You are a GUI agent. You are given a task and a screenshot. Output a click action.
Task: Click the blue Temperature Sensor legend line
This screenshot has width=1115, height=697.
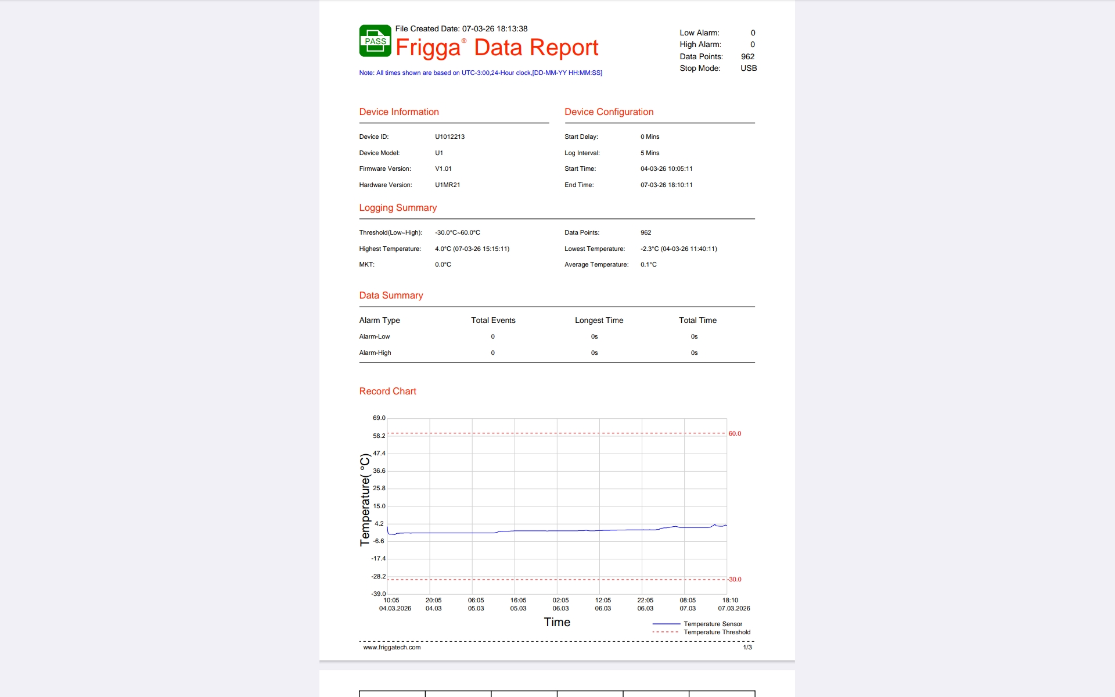tap(666, 624)
